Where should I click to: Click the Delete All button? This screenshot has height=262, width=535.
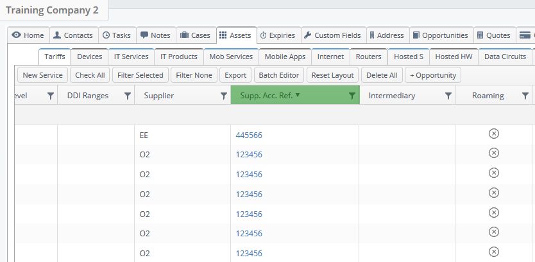point(382,75)
